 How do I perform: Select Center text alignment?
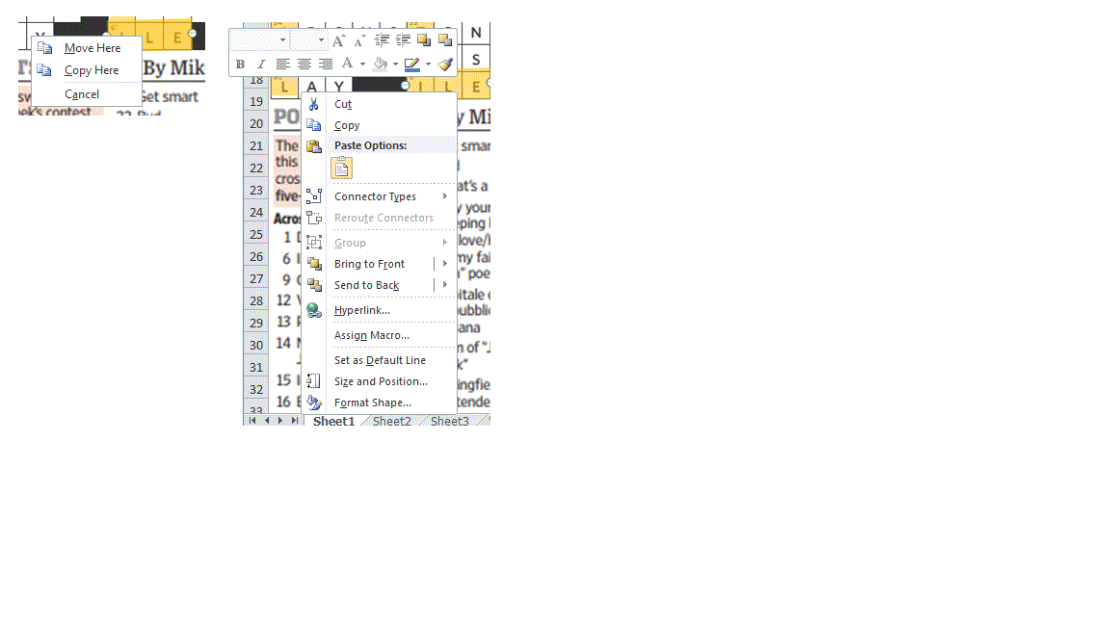click(304, 65)
